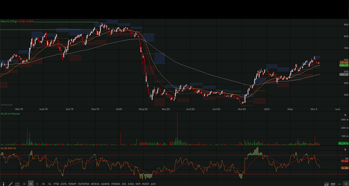The image size is (349, 186).
Task: Close the Volume indicator panel
Action: [x=345, y=115]
